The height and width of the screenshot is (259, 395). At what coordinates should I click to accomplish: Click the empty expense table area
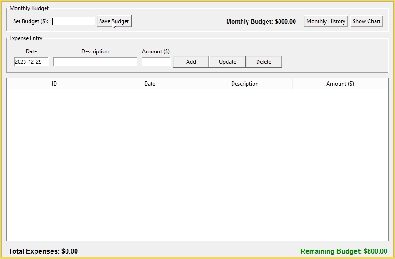[197, 164]
